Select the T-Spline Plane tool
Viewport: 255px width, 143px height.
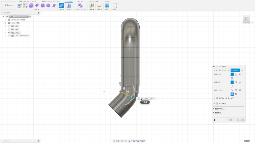pos(37,6)
